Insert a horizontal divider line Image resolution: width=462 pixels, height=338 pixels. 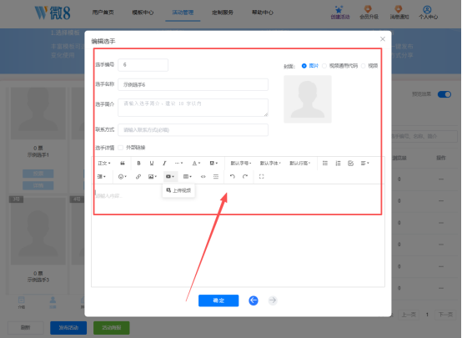[216, 177]
